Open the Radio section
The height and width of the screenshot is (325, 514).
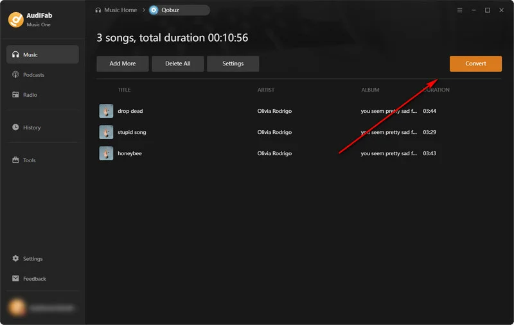click(42, 94)
